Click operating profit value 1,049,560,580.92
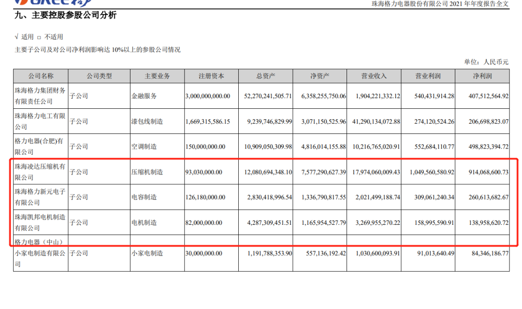 click(x=432, y=172)
